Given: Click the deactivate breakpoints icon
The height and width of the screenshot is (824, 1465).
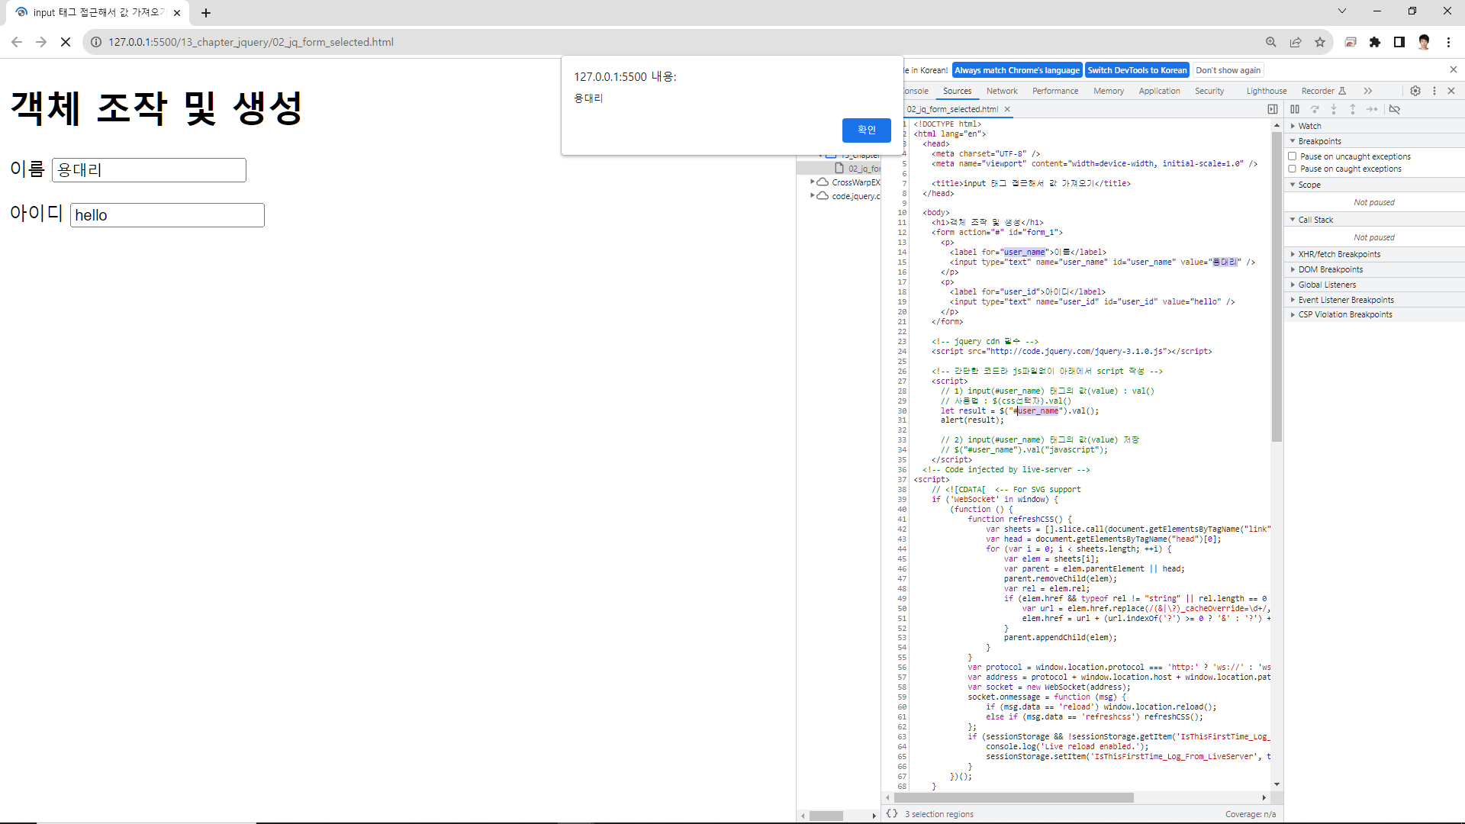Looking at the screenshot, I should pyautogui.click(x=1394, y=109).
